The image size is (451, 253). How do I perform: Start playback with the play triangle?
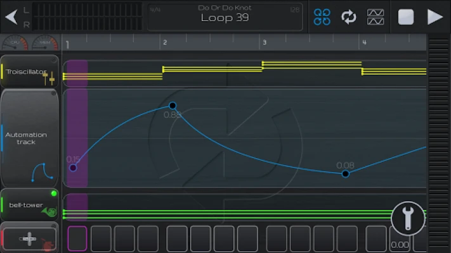(x=435, y=17)
